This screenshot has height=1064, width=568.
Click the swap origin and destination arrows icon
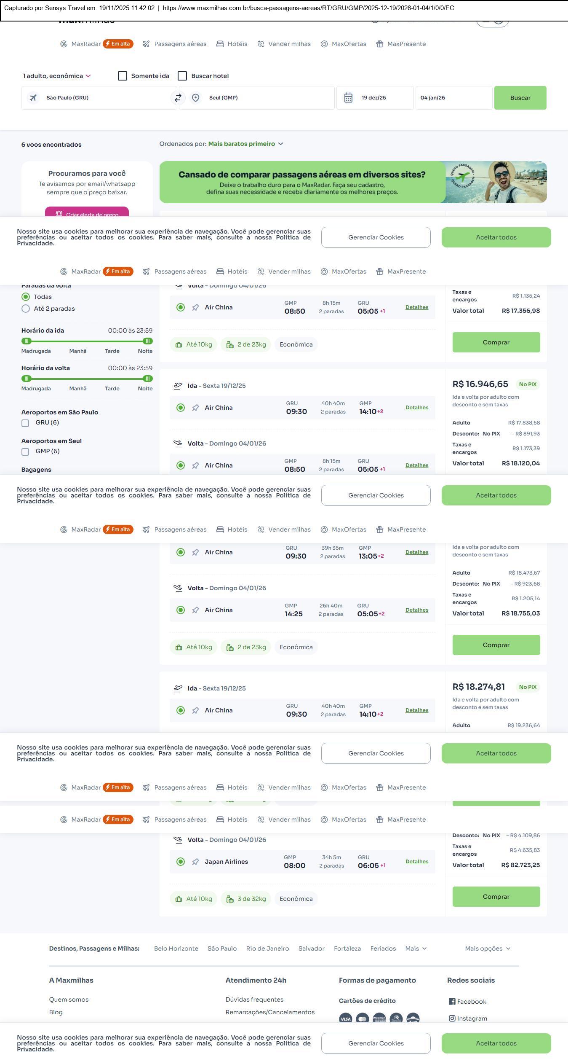pyautogui.click(x=178, y=98)
